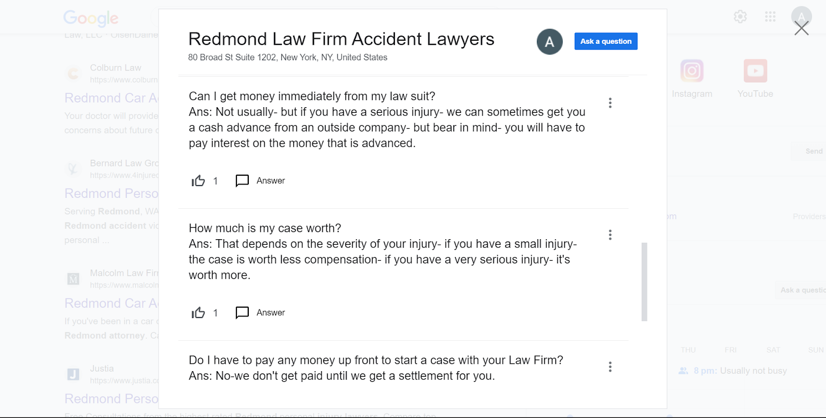The image size is (826, 418).
Task: Close the questions dialog with the X
Action: click(x=801, y=28)
